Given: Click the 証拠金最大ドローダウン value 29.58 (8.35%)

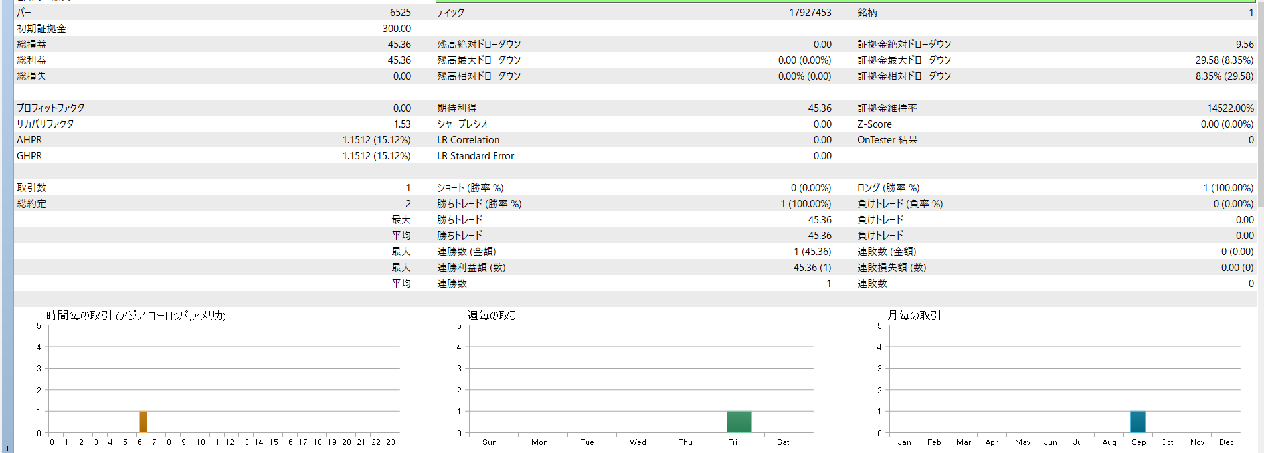Looking at the screenshot, I should 1224,60.
